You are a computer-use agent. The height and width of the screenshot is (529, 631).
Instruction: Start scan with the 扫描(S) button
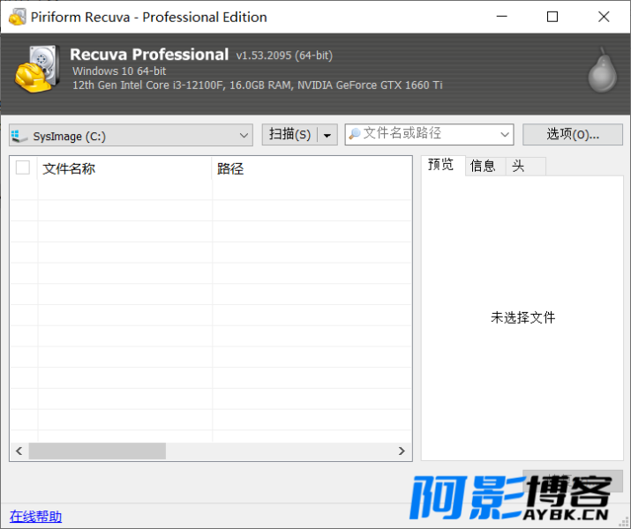click(290, 135)
